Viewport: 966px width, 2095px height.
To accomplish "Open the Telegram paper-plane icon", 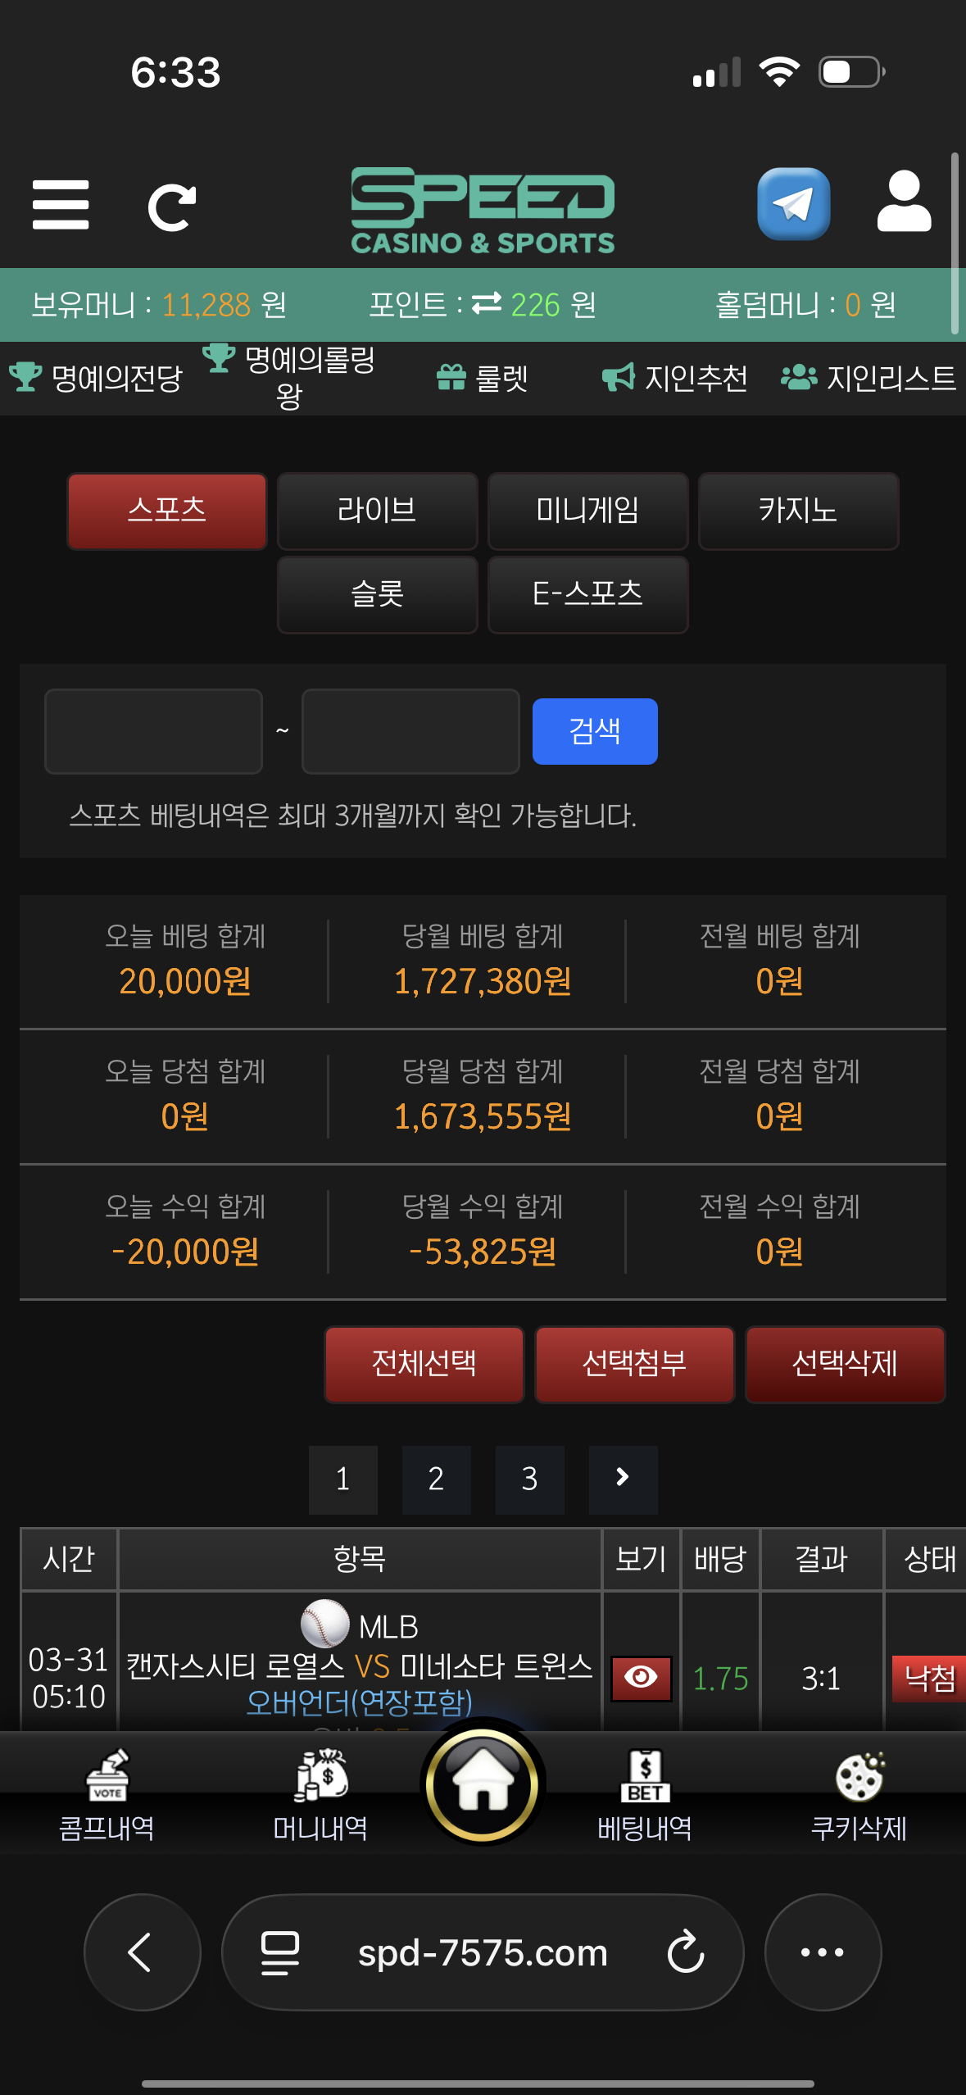I will 793,204.
